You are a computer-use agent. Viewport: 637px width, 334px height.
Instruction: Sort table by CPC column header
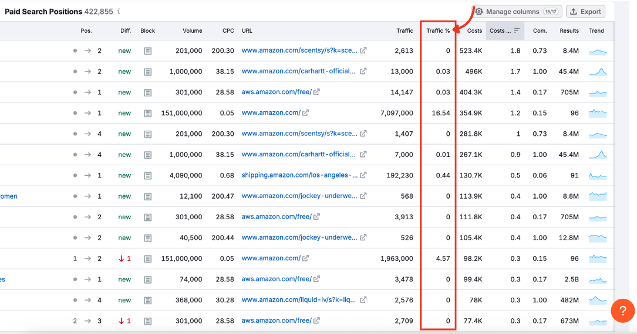228,31
